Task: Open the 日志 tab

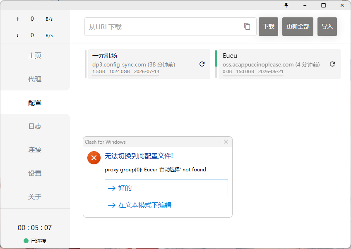Action: [x=35, y=126]
